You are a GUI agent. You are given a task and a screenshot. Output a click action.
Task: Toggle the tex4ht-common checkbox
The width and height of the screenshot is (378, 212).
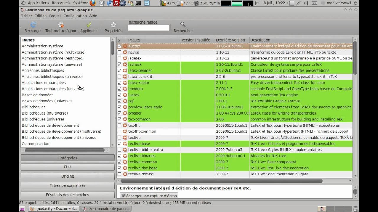(119, 131)
